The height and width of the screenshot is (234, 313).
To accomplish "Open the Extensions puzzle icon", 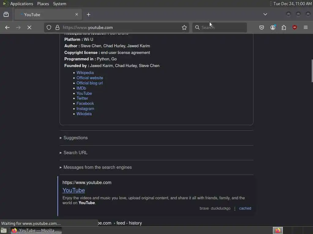I will (284, 27).
